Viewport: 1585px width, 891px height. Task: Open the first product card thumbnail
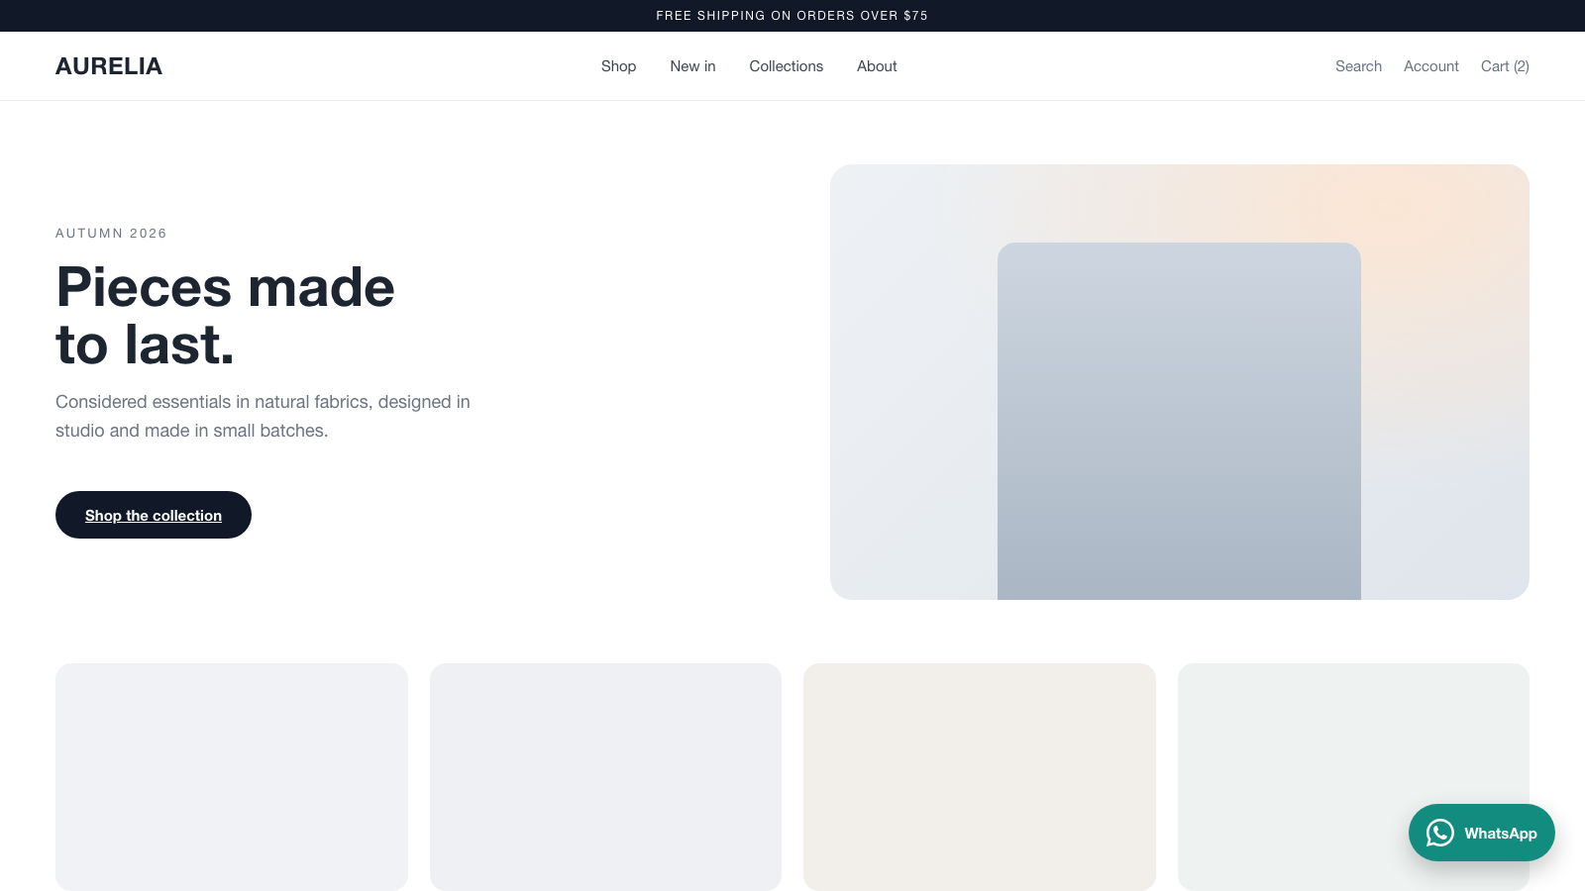[232, 777]
